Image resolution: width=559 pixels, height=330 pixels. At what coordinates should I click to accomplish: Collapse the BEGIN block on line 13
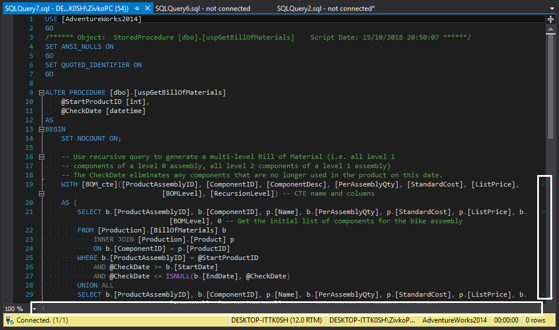(41, 129)
